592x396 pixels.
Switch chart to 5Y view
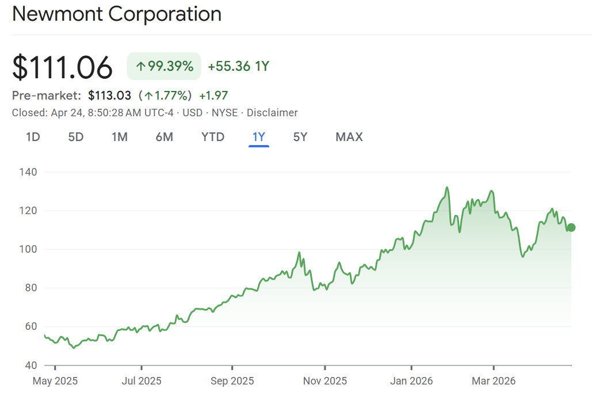300,137
